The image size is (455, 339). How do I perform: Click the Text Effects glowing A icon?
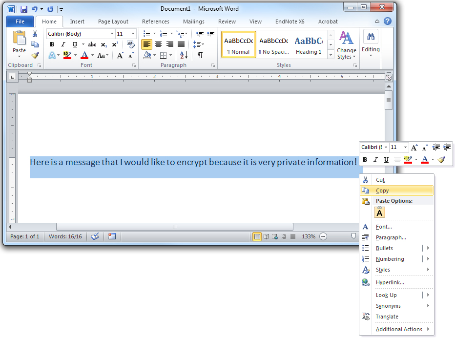52,55
